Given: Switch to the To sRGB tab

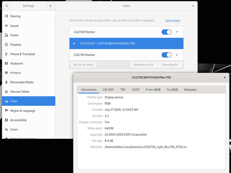Looking at the screenshot, I should click(172, 90).
